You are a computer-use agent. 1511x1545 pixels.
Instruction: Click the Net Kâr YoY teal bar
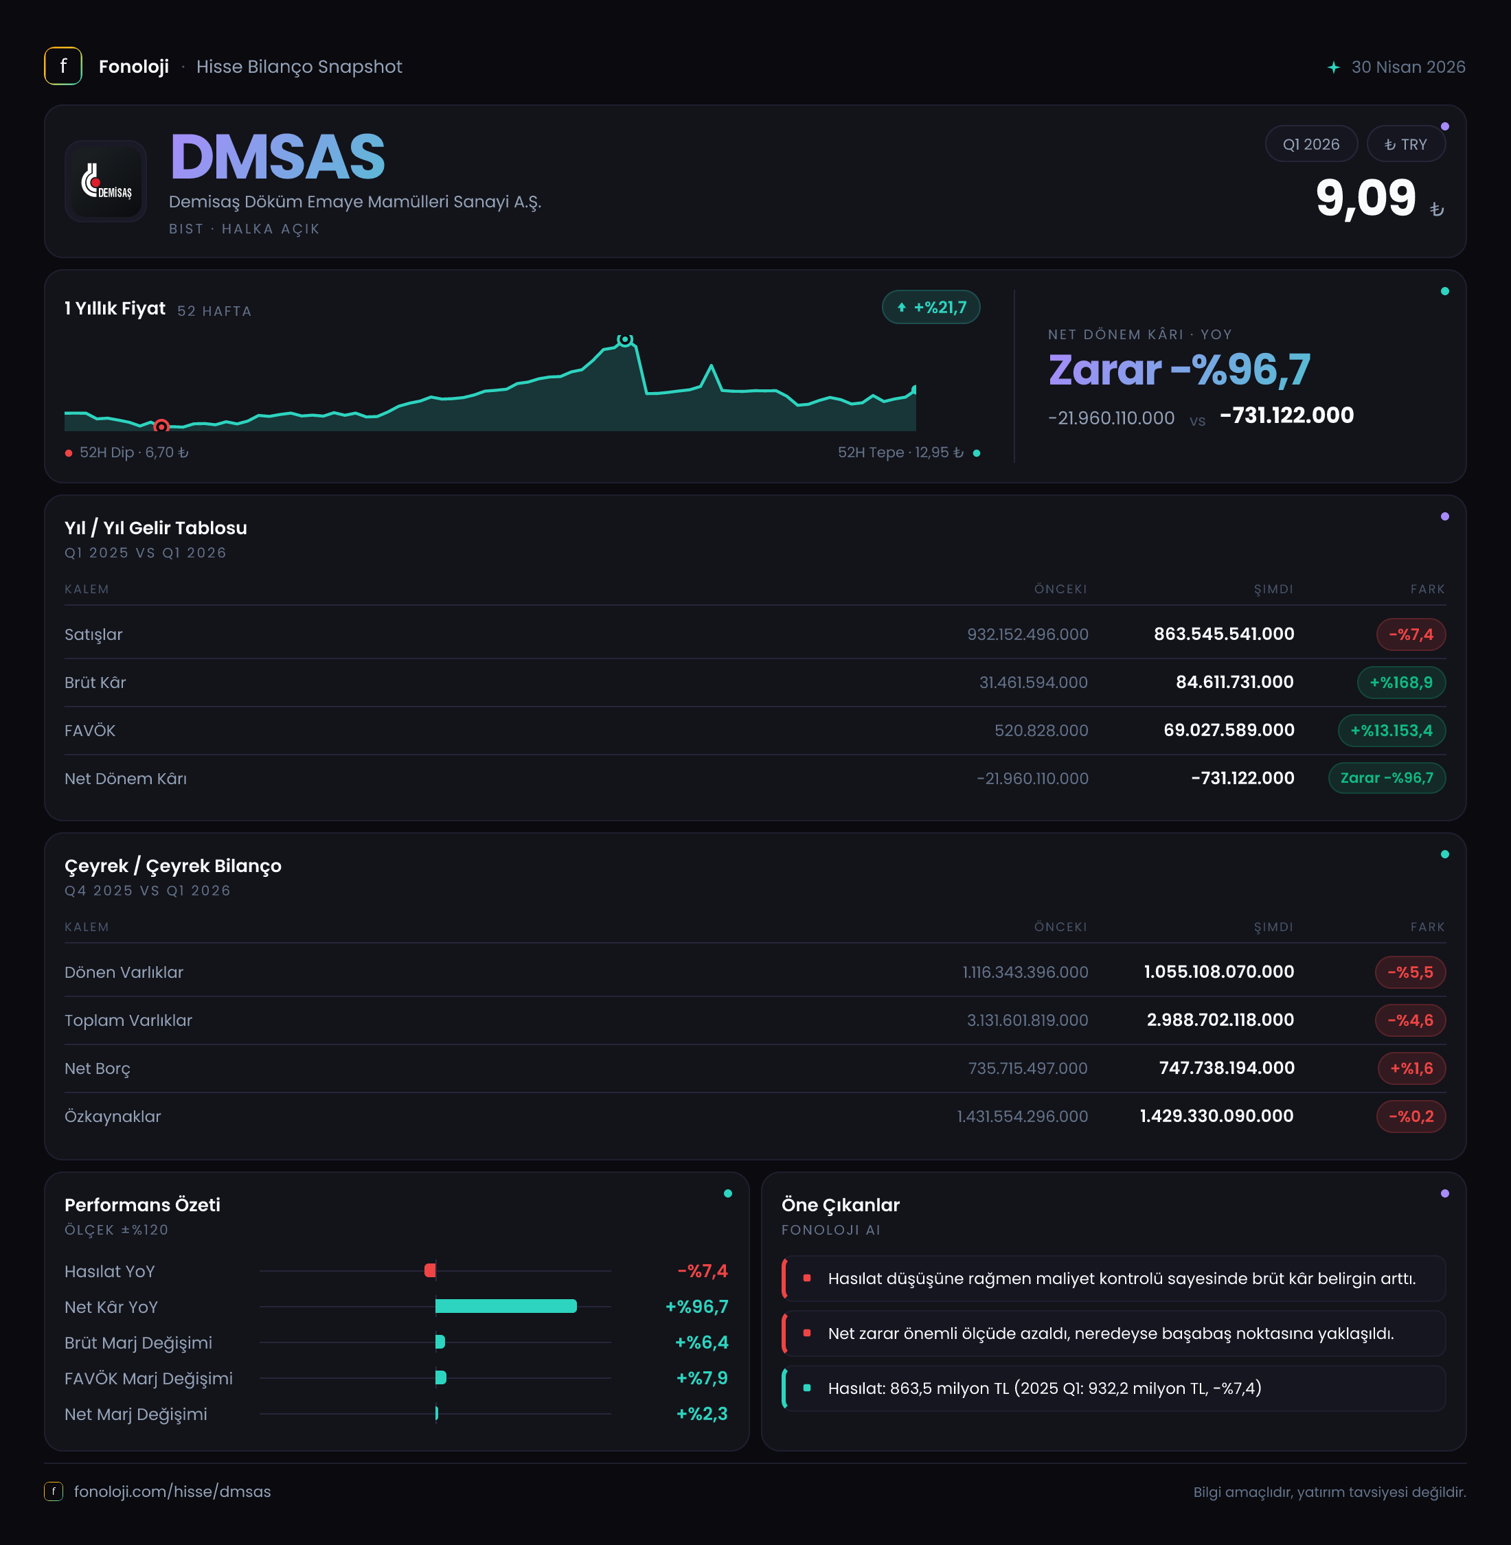click(506, 1306)
